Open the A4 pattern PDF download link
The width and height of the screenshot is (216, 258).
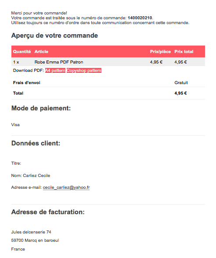pos(55,71)
